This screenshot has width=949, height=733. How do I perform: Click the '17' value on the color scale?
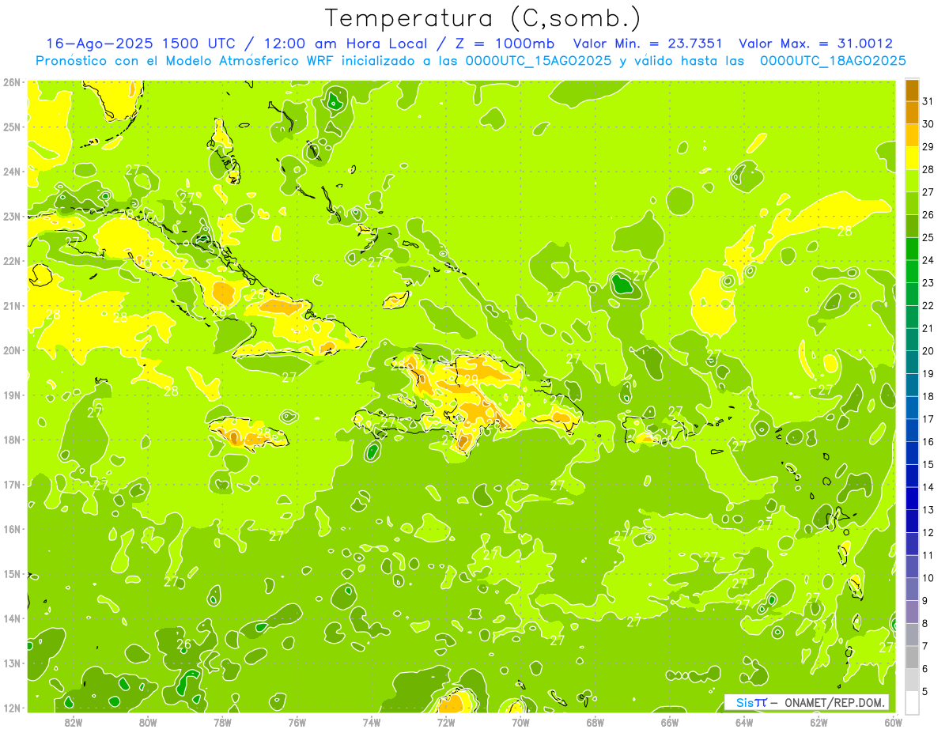coord(928,419)
